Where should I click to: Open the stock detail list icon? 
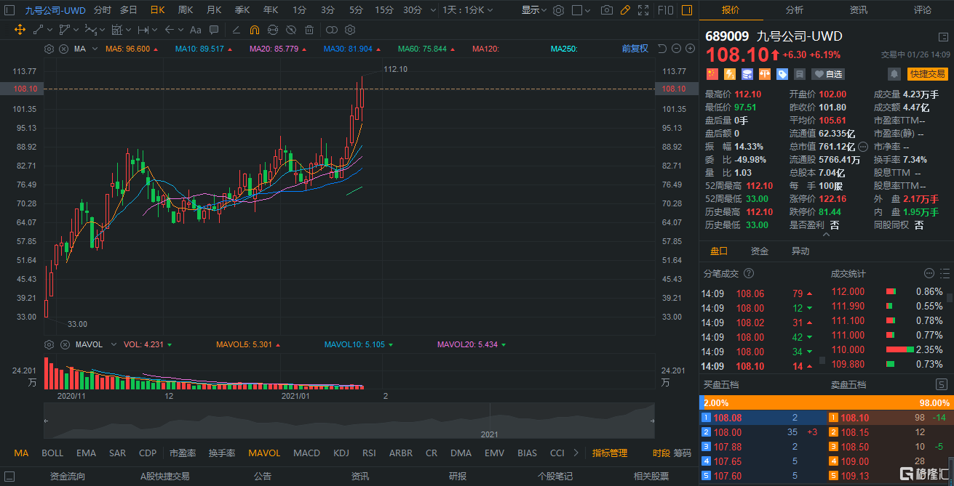[x=943, y=37]
